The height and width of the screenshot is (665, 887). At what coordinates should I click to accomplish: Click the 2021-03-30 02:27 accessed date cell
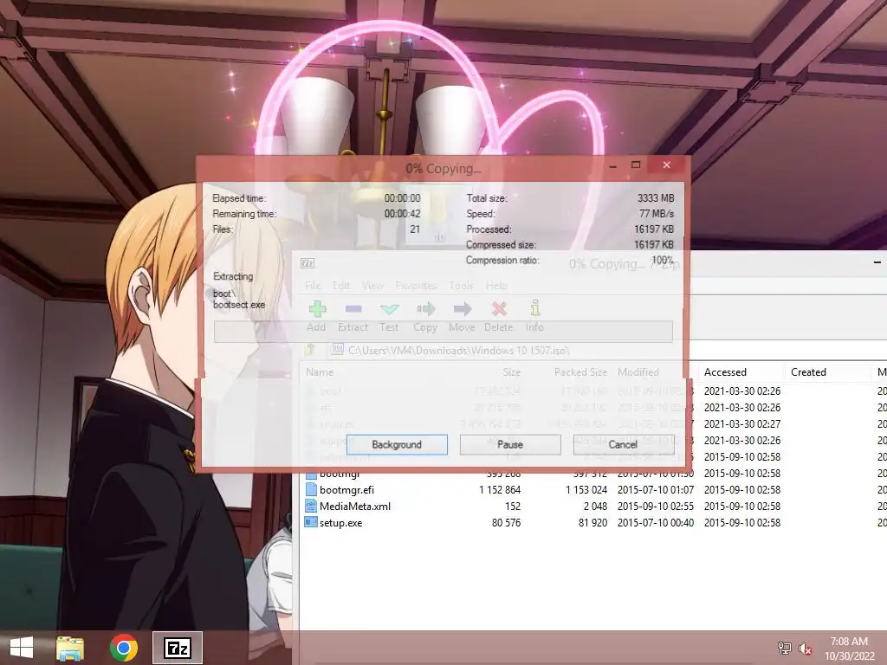coord(742,423)
